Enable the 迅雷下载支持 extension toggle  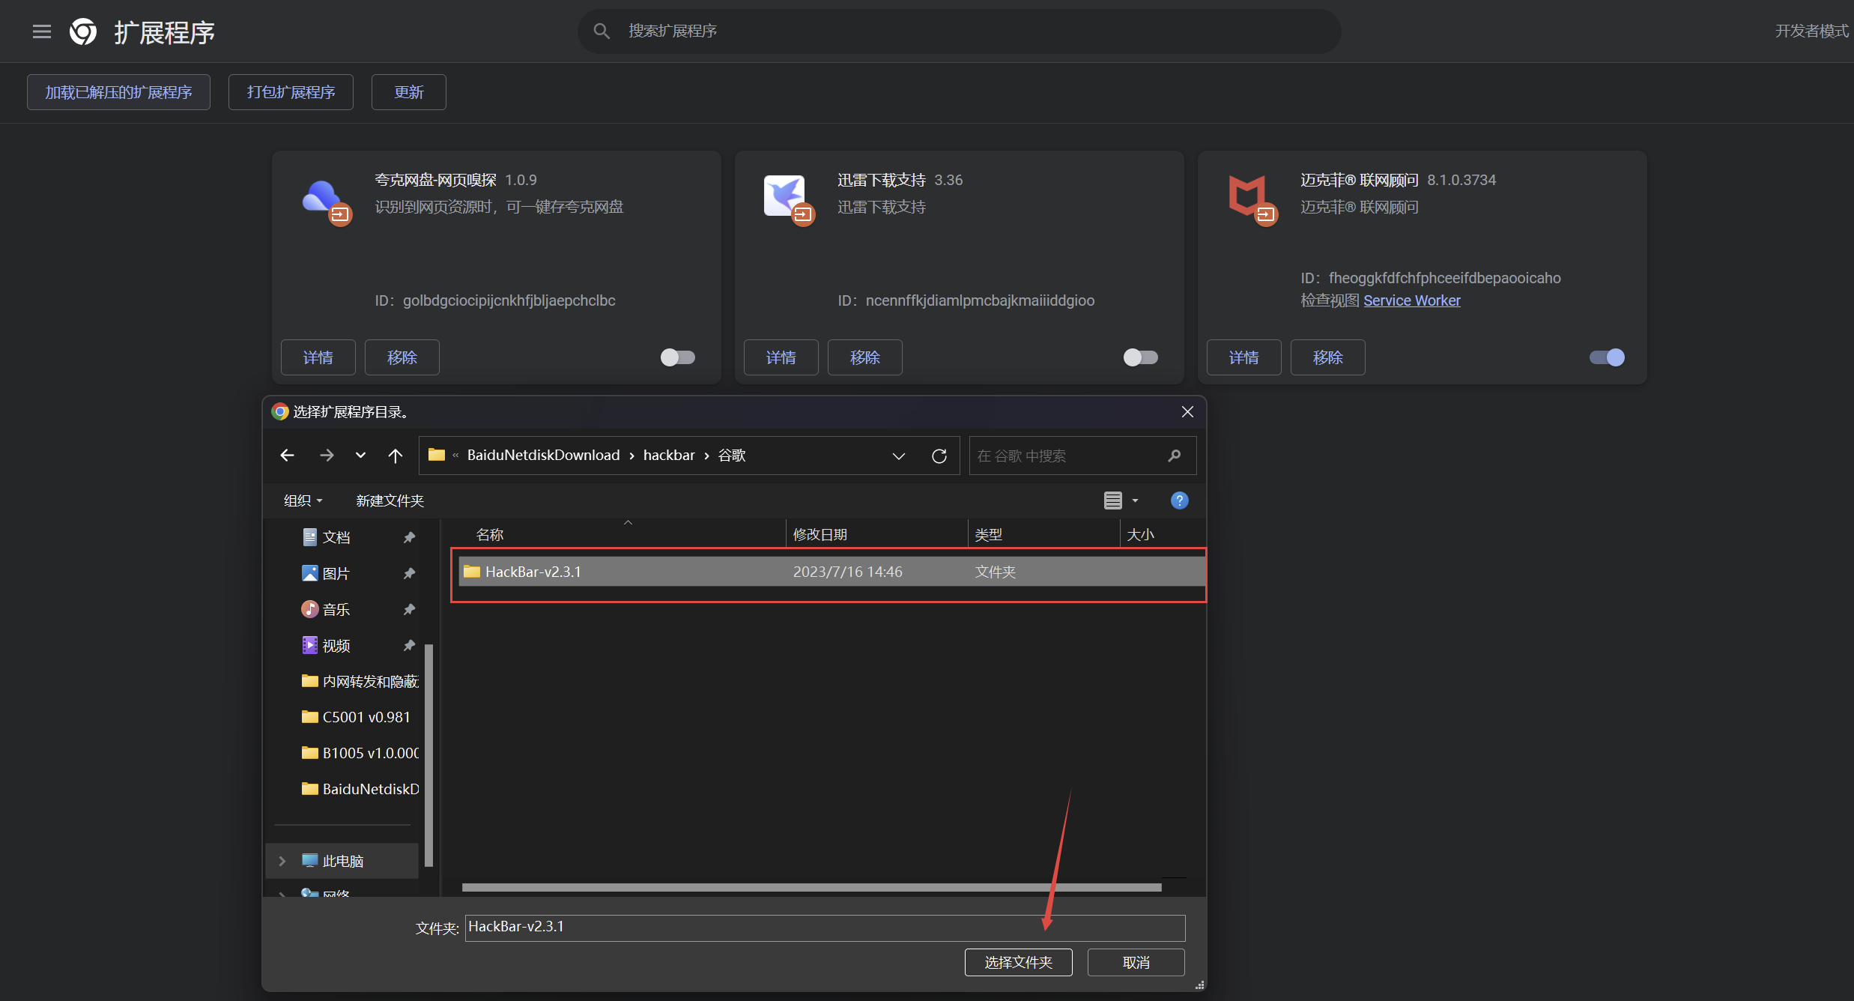click(x=1141, y=357)
